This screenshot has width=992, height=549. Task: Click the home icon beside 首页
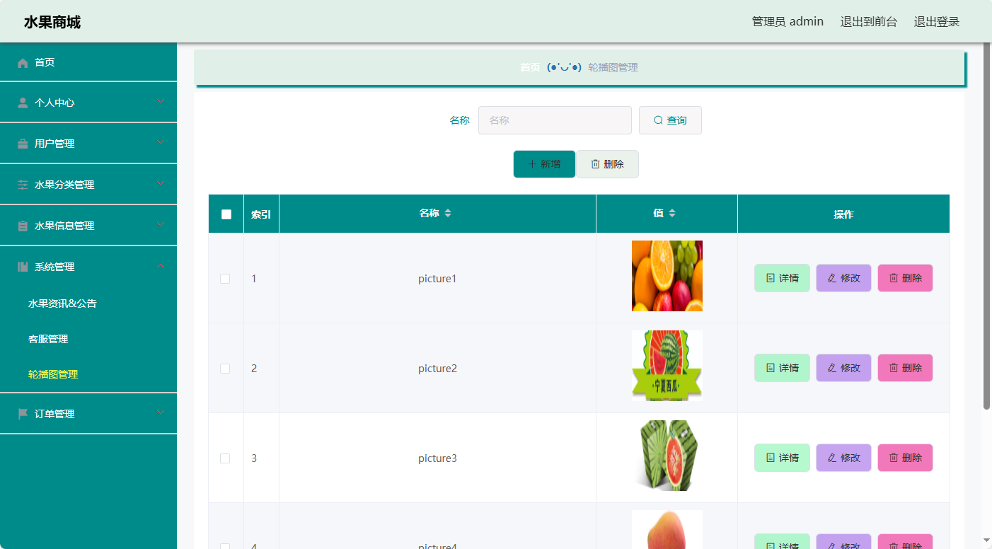coord(22,62)
